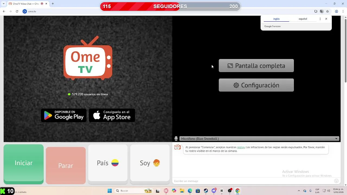347x195 pixels.
Task: Click the Google Play download badge
Action: pyautogui.click(x=64, y=115)
